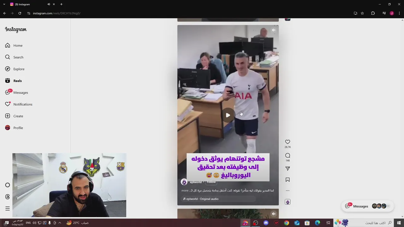Click the Search magnifier icon in the sidebar

coord(8,57)
